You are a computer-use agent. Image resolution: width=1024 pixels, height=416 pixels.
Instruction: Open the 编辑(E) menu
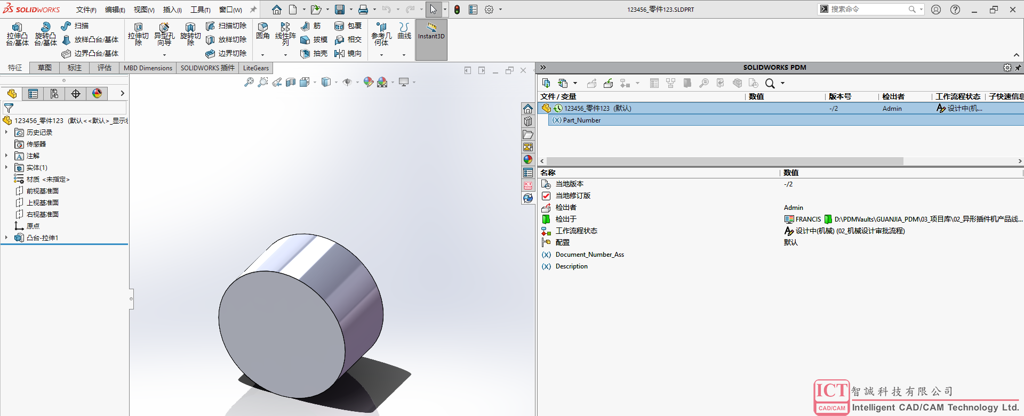(115, 10)
